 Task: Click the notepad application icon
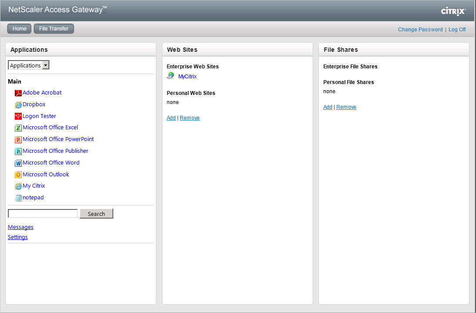pyautogui.click(x=18, y=198)
